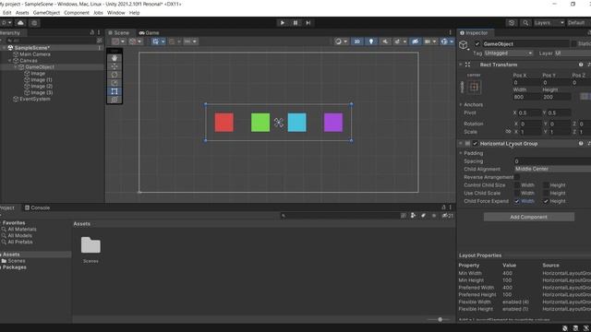The width and height of the screenshot is (591, 332).
Task: Open the version control icon beside cloud
Action: pos(34,22)
